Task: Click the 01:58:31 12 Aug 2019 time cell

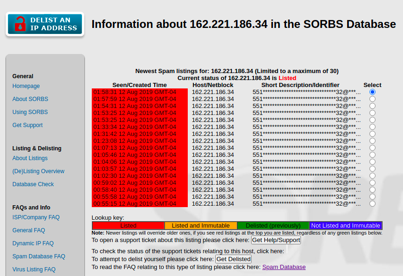Action: click(140, 92)
